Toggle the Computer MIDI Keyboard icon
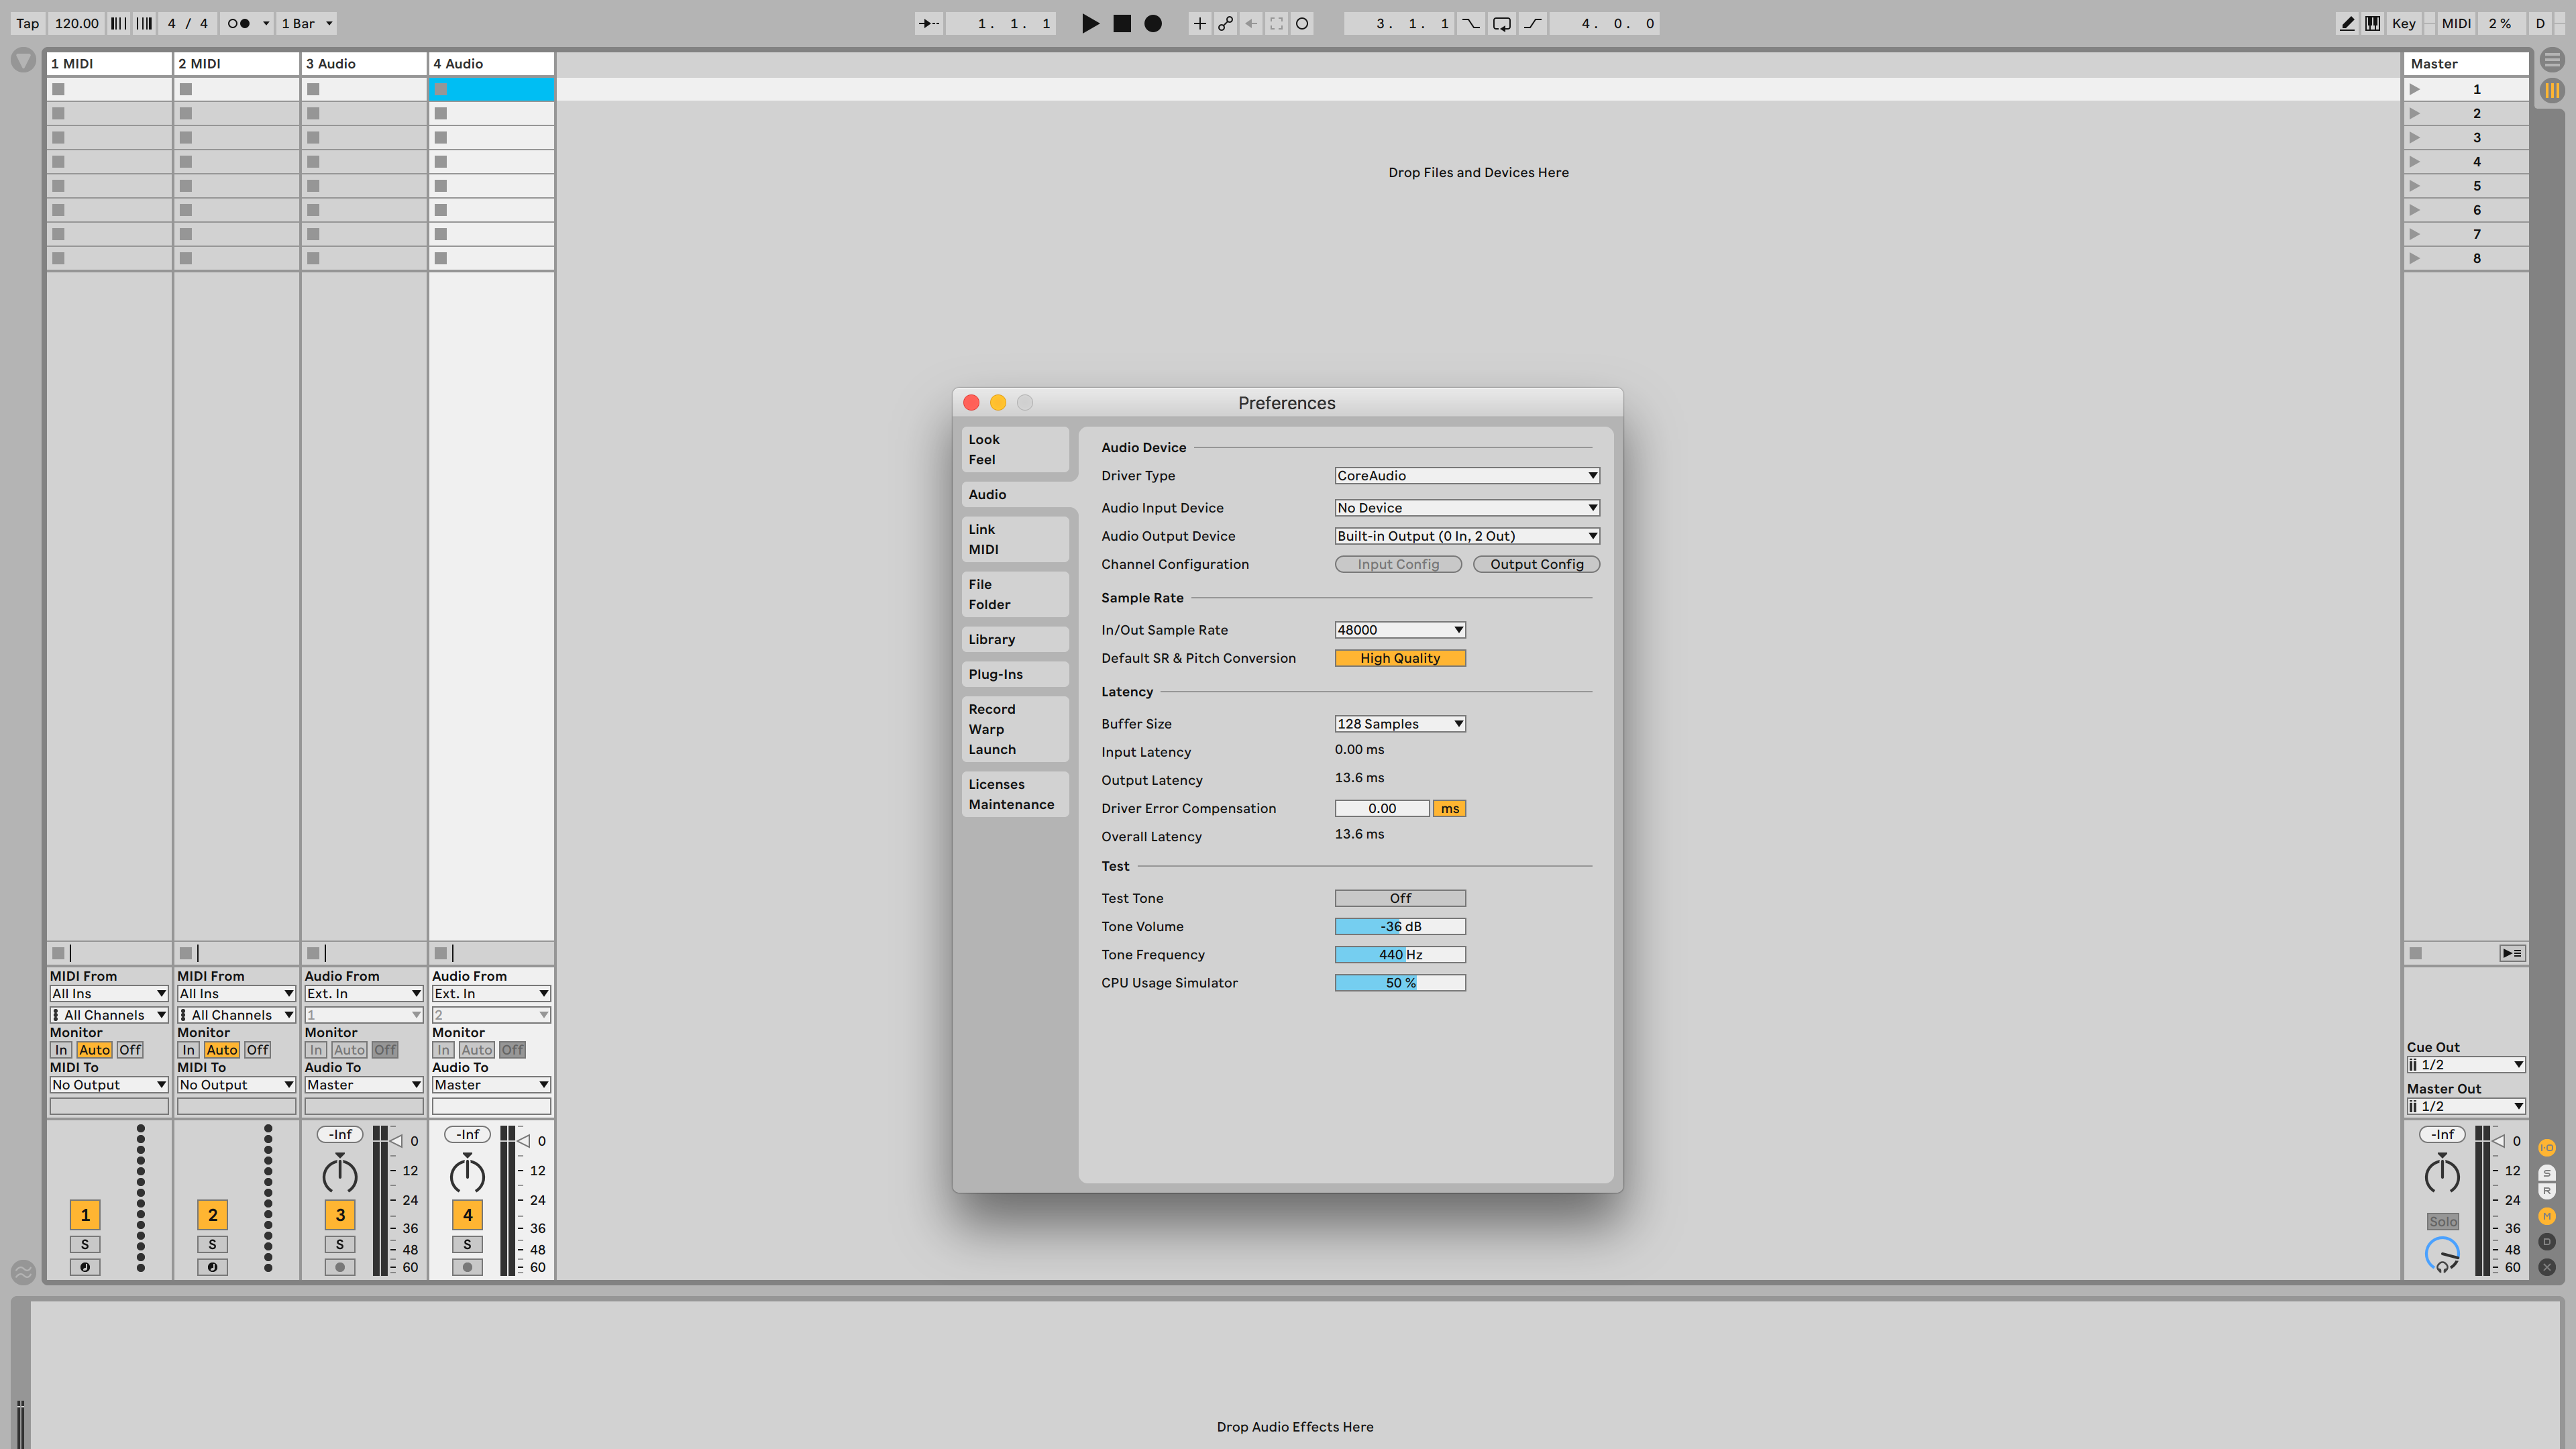 (2372, 23)
